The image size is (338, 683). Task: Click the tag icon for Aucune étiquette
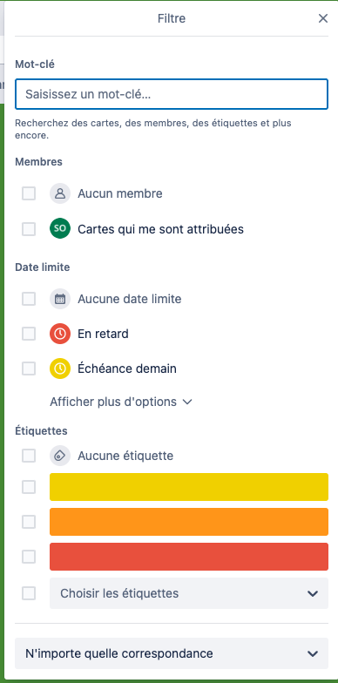pyautogui.click(x=60, y=456)
